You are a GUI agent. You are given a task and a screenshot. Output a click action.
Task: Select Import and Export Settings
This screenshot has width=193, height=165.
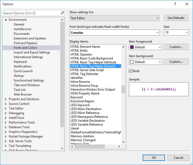point(32,52)
